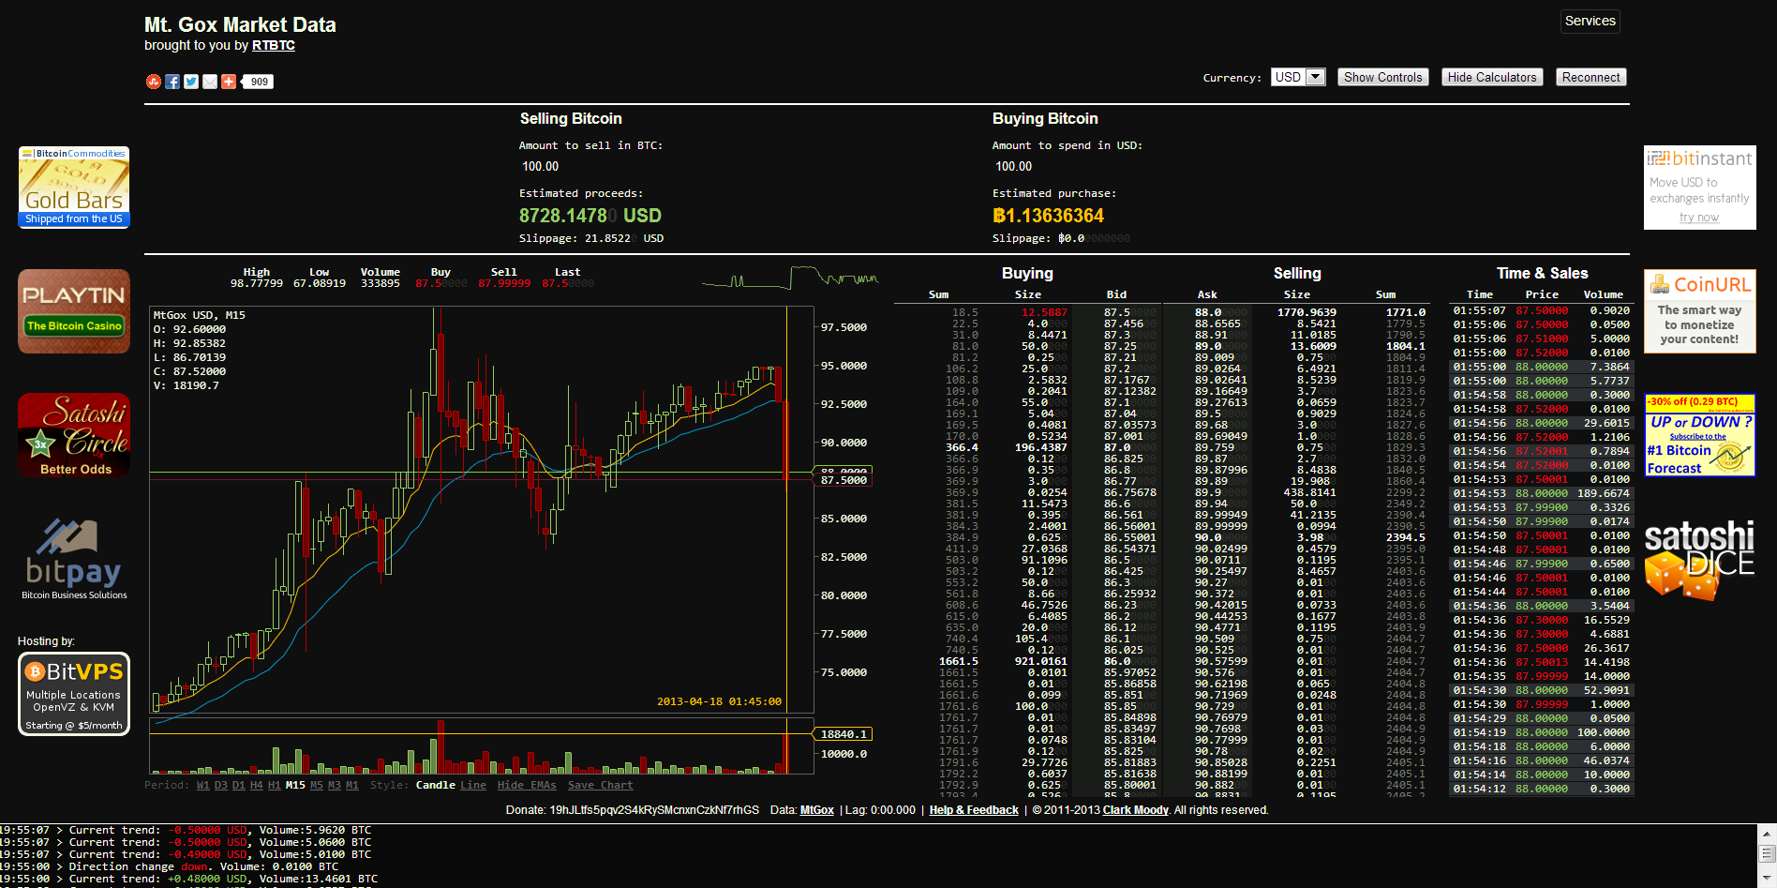Click the Show Controls button
The height and width of the screenshot is (888, 1777).
(x=1382, y=77)
